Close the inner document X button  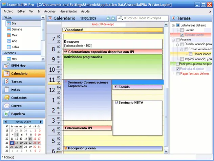tap(210, 12)
